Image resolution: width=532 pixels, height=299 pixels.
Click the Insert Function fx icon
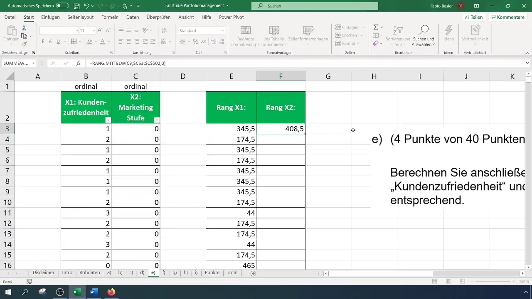pos(78,63)
